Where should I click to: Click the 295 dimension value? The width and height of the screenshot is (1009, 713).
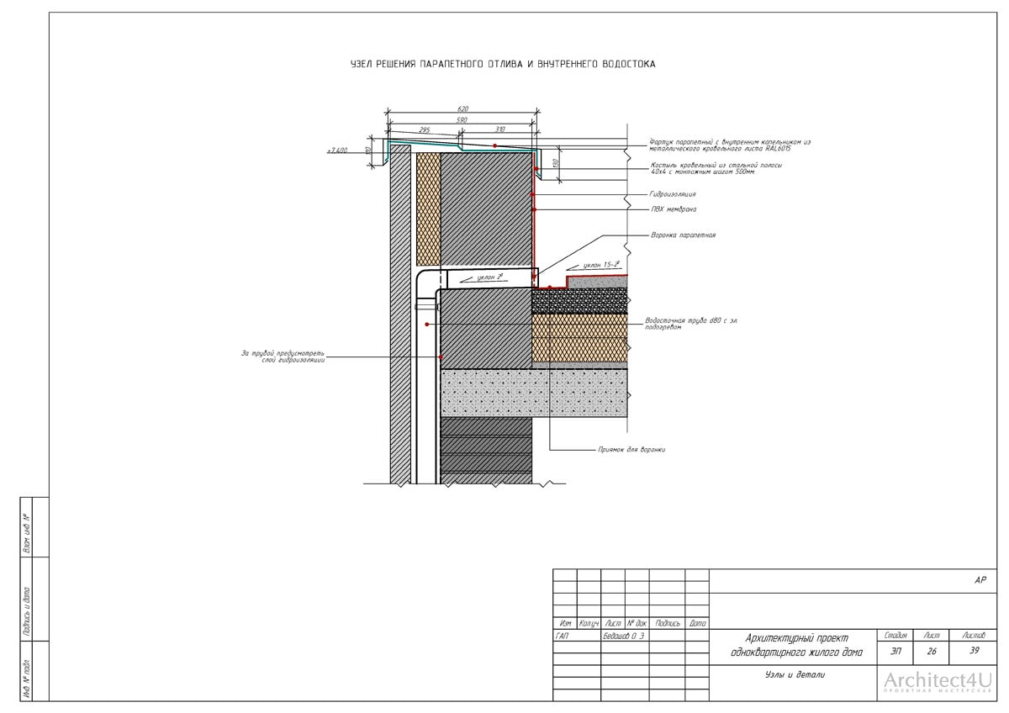point(424,130)
